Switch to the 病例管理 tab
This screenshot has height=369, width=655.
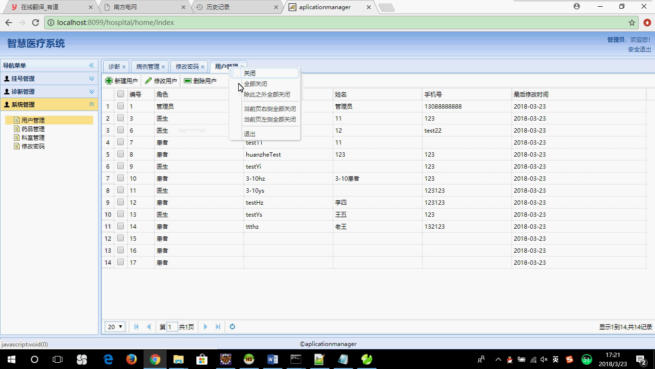point(147,67)
